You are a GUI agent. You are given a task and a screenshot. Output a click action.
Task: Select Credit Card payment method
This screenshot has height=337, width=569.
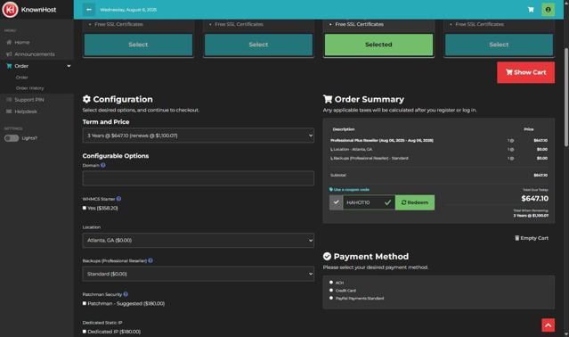(x=331, y=290)
